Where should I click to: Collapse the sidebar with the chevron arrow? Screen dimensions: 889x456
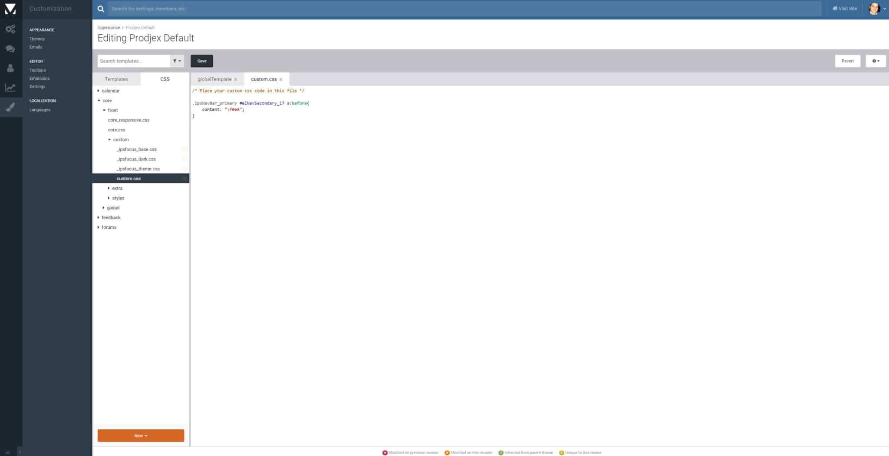(x=20, y=452)
